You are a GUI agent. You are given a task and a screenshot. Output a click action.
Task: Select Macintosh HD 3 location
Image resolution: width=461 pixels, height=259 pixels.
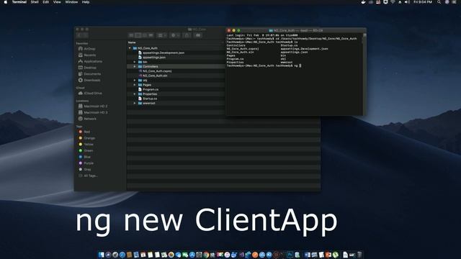click(93, 112)
